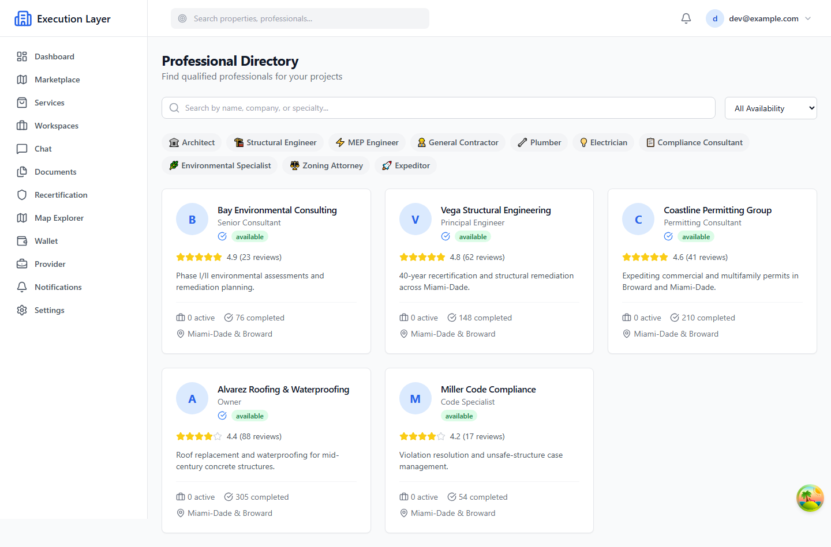Image resolution: width=831 pixels, height=547 pixels.
Task: Click the Workspaces icon in sidebar
Action: (22, 126)
